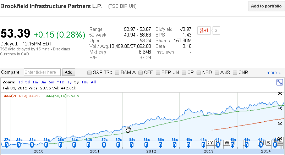Click the first 43¢ dividend marker
The height and width of the screenshot is (155, 285).
[189, 144]
